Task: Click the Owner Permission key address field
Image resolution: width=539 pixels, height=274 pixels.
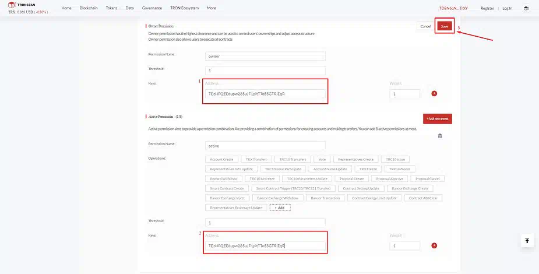Action: pos(265,93)
